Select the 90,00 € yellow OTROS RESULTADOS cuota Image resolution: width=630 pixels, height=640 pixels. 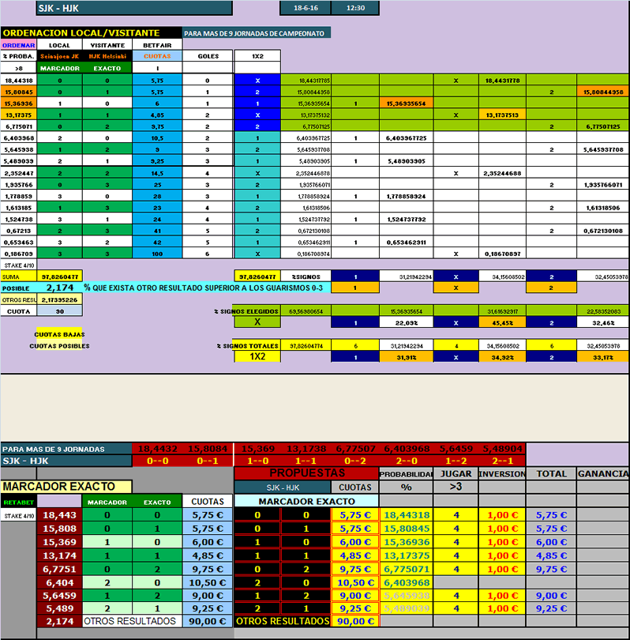pyautogui.click(x=355, y=621)
